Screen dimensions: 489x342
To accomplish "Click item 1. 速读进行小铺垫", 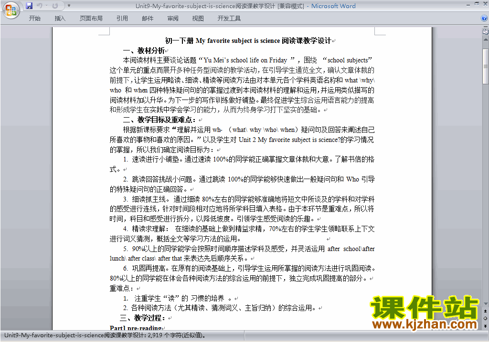I will tap(242, 164).
